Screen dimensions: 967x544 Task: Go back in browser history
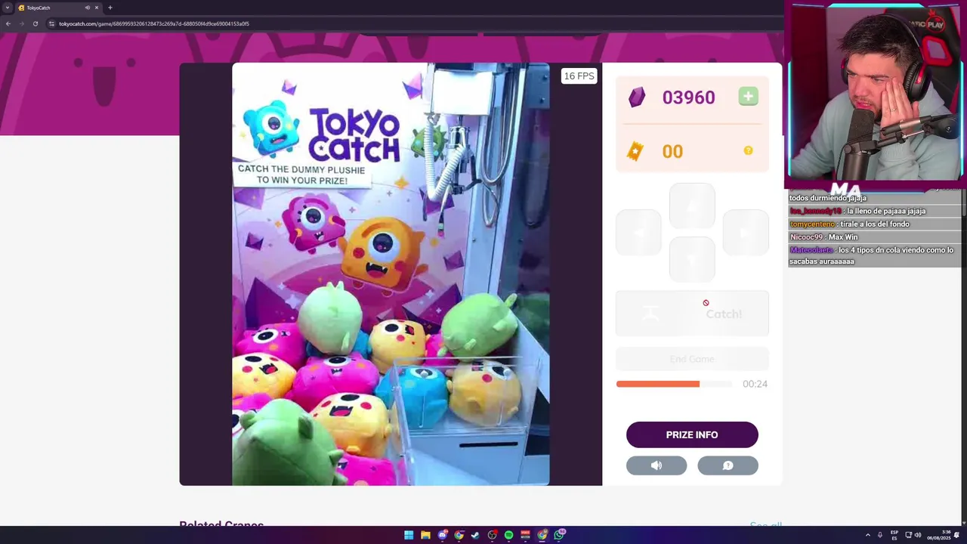[x=8, y=23]
